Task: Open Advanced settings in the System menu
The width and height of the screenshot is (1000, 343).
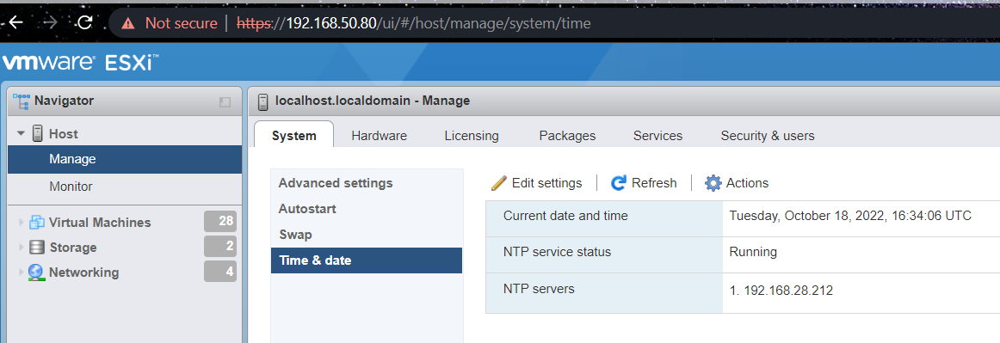Action: coord(336,183)
